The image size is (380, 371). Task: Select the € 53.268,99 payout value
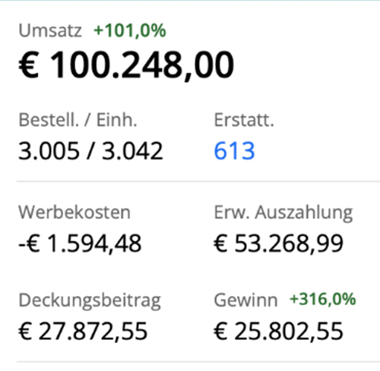pos(279,244)
